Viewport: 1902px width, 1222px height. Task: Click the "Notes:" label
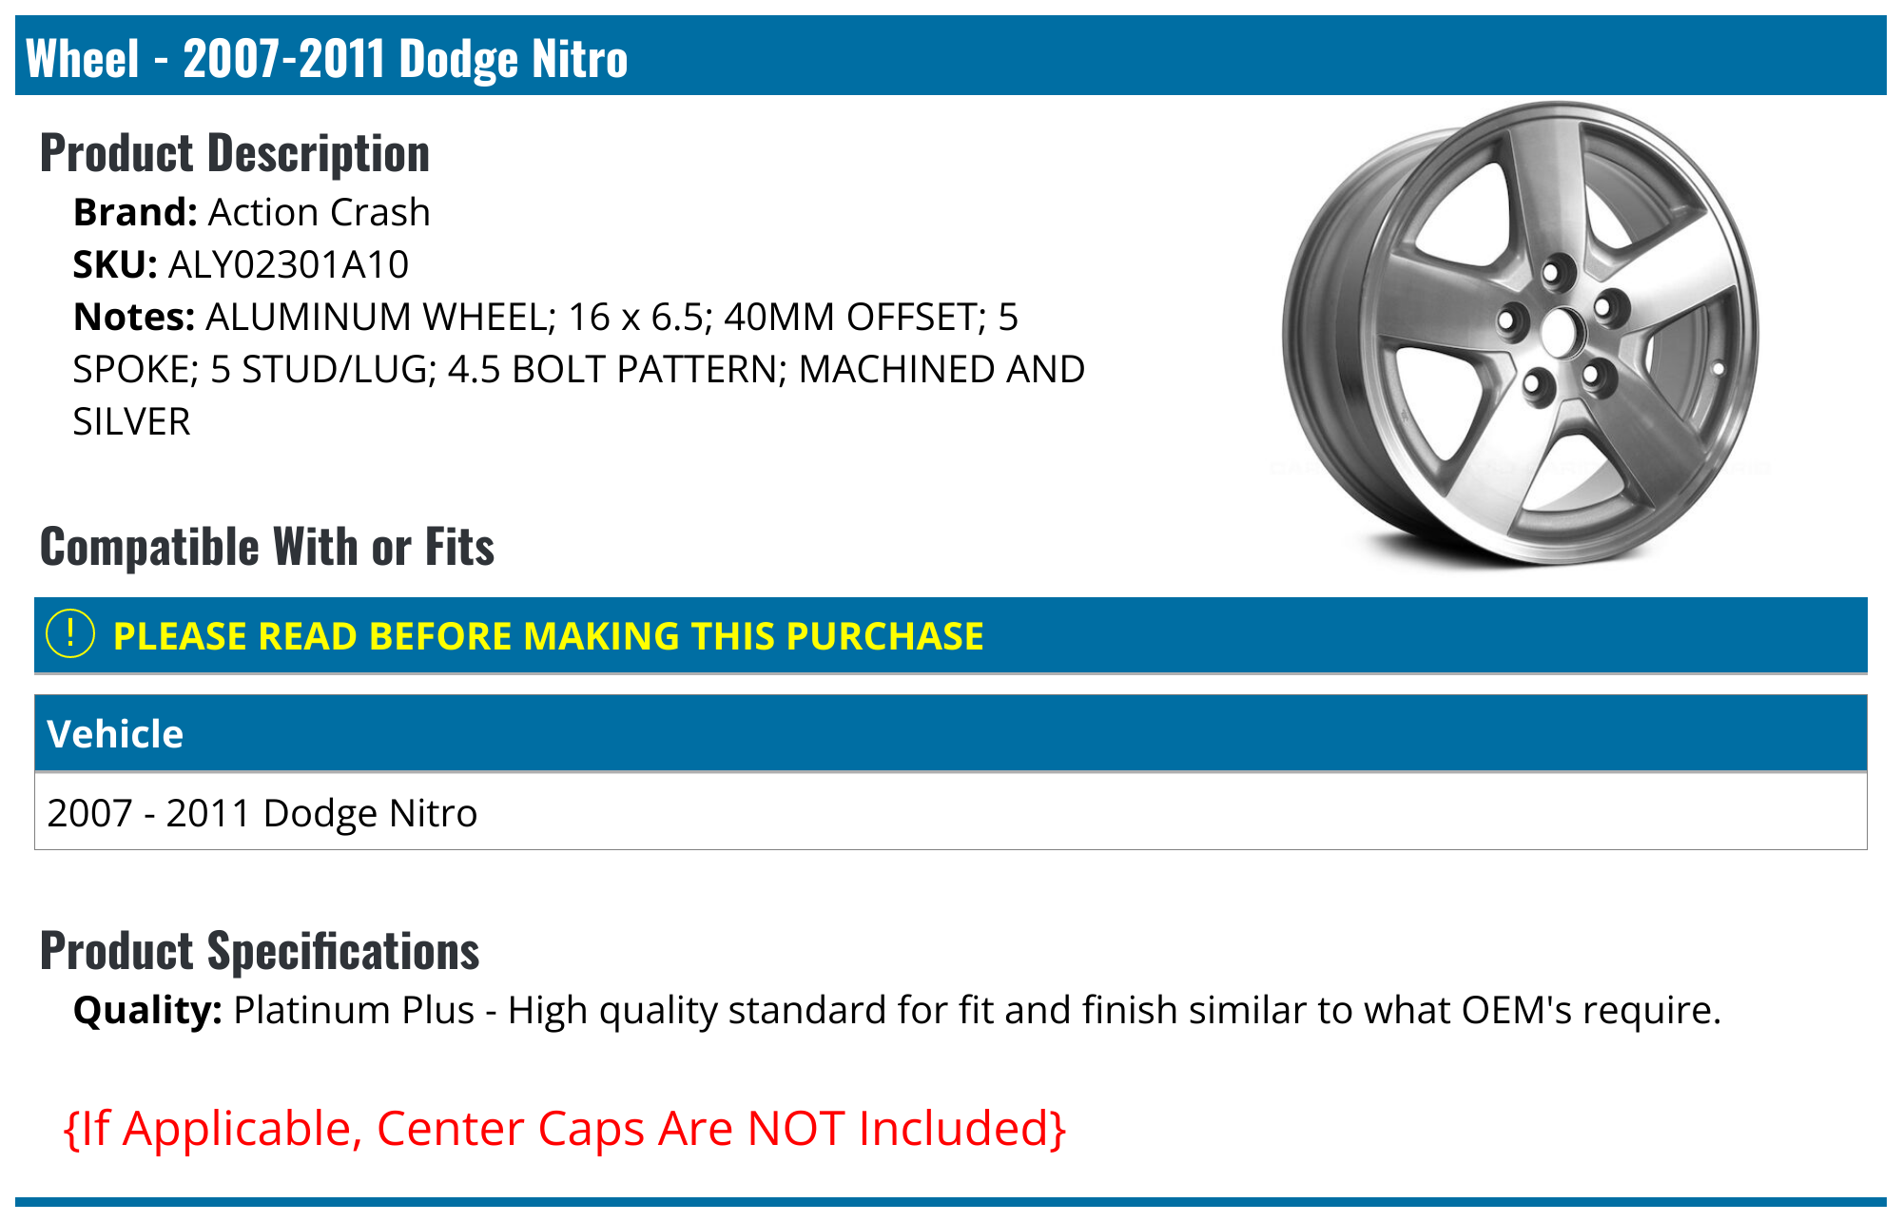point(134,317)
